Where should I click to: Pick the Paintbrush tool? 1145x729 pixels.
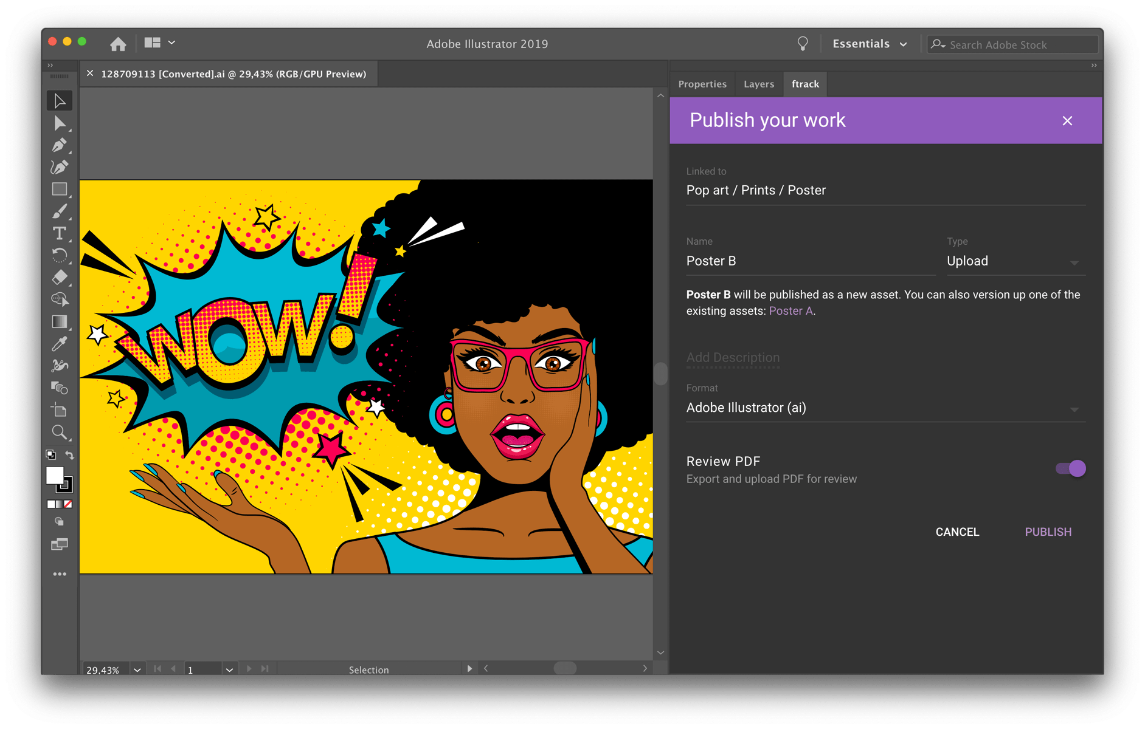[x=60, y=211]
